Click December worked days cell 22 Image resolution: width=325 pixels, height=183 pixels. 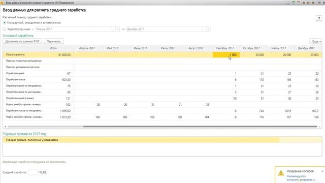308,73
